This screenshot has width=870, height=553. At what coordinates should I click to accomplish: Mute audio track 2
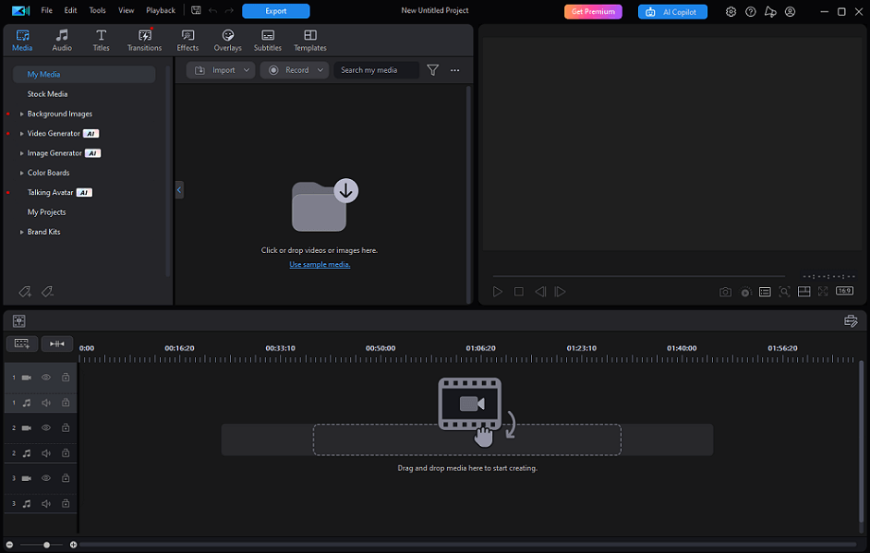point(46,453)
